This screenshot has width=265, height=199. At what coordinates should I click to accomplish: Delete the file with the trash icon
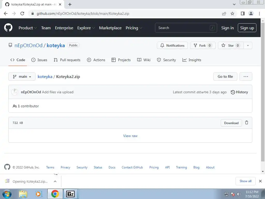point(247,123)
